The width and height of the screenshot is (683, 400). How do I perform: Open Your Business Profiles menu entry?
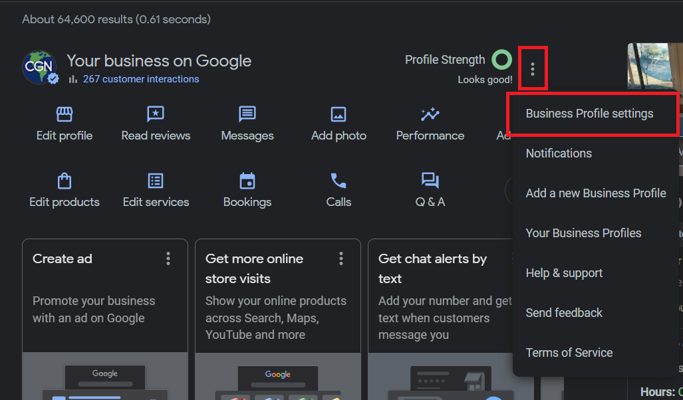click(x=596, y=233)
